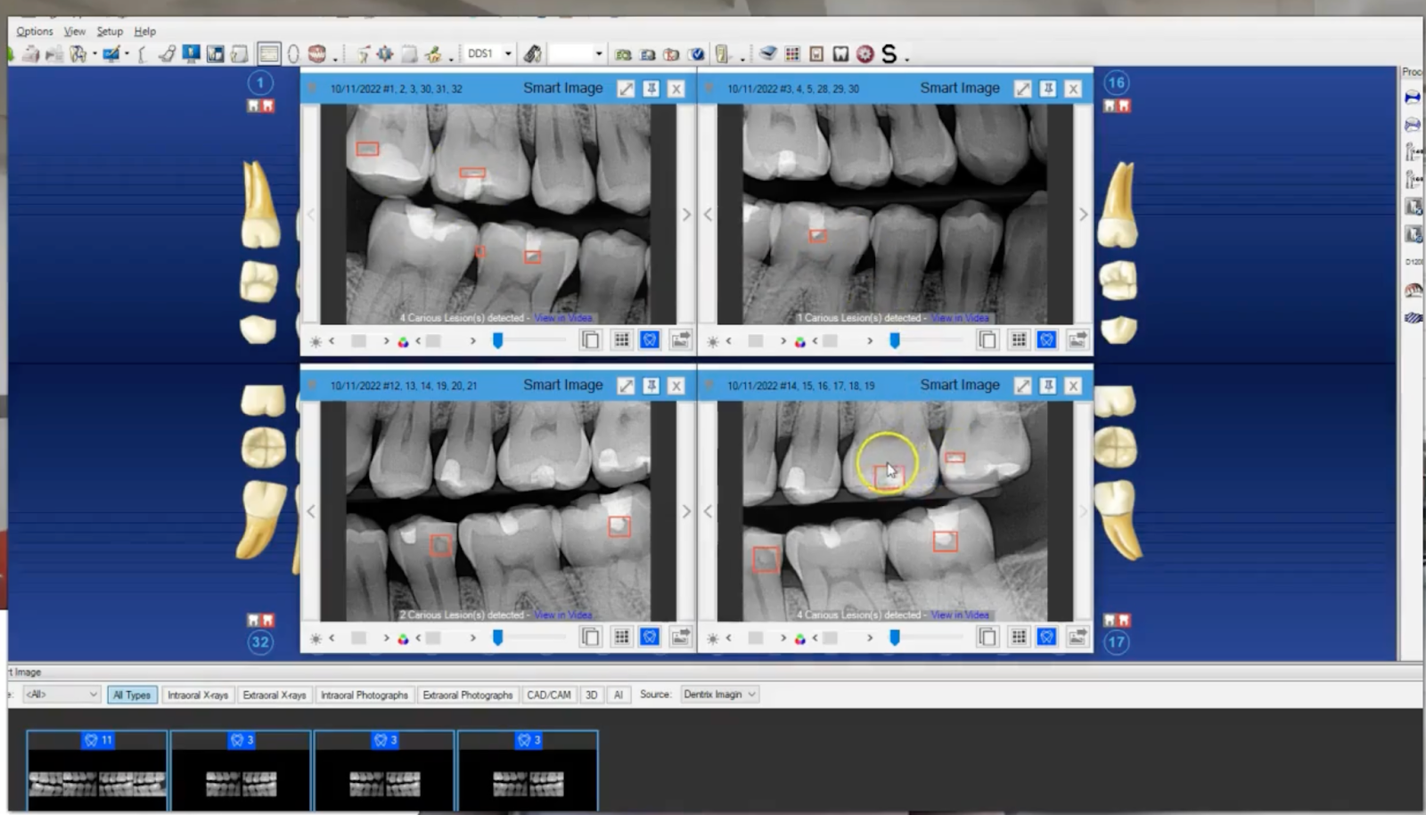Click the grid layout icon in #3, 4, 5 panel
The height and width of the screenshot is (815, 1426).
(x=1018, y=340)
